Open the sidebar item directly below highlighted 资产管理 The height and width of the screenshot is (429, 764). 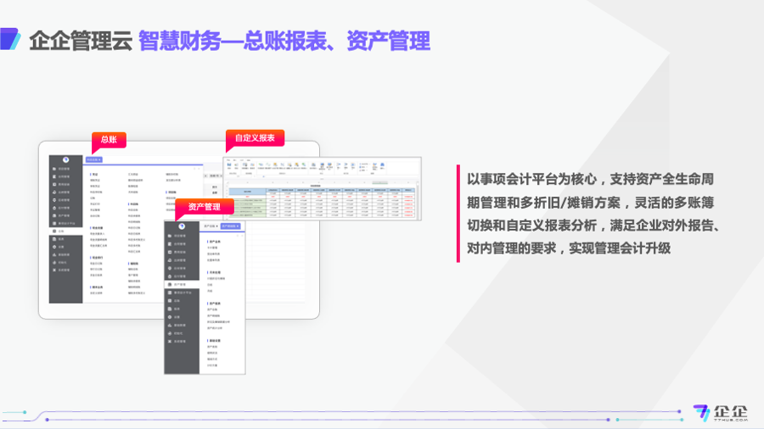tap(181, 292)
